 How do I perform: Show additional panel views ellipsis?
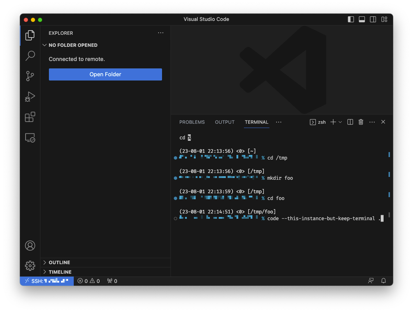tap(279, 122)
